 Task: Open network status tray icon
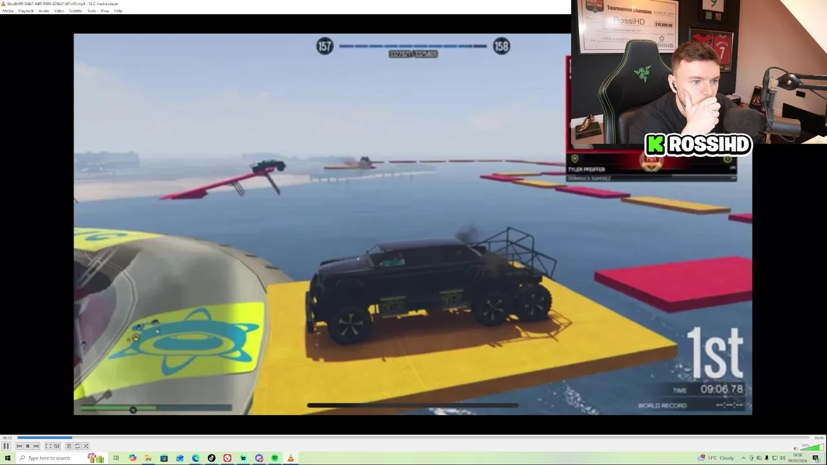[775, 458]
